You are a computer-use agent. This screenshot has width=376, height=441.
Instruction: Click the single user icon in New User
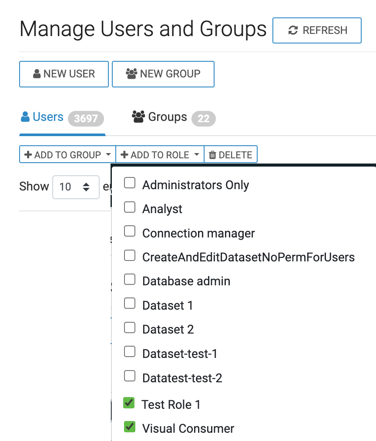point(37,74)
